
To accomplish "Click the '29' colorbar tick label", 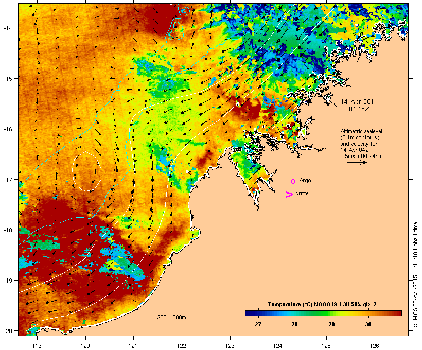I will (331, 324).
